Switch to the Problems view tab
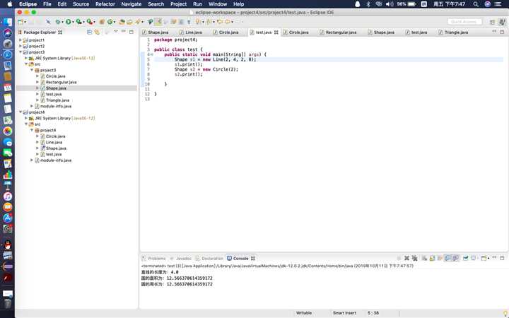509x318 pixels. coord(154,259)
